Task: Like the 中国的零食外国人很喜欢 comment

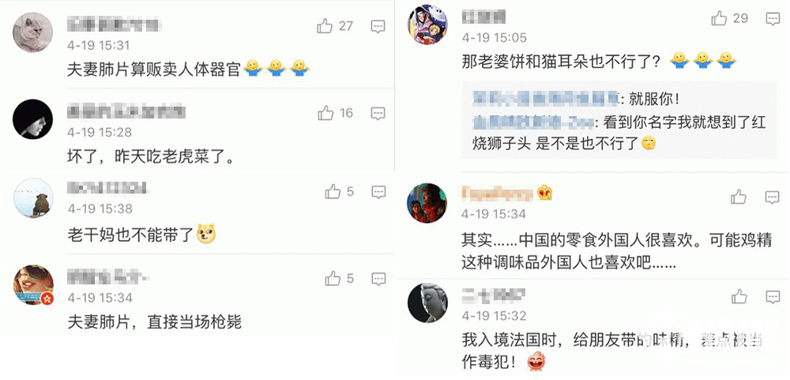Action: click(x=739, y=197)
